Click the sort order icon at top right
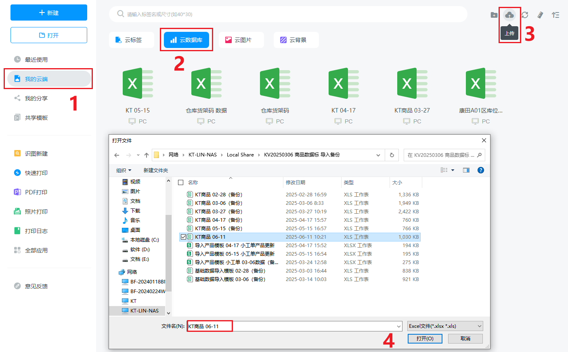 pyautogui.click(x=555, y=15)
